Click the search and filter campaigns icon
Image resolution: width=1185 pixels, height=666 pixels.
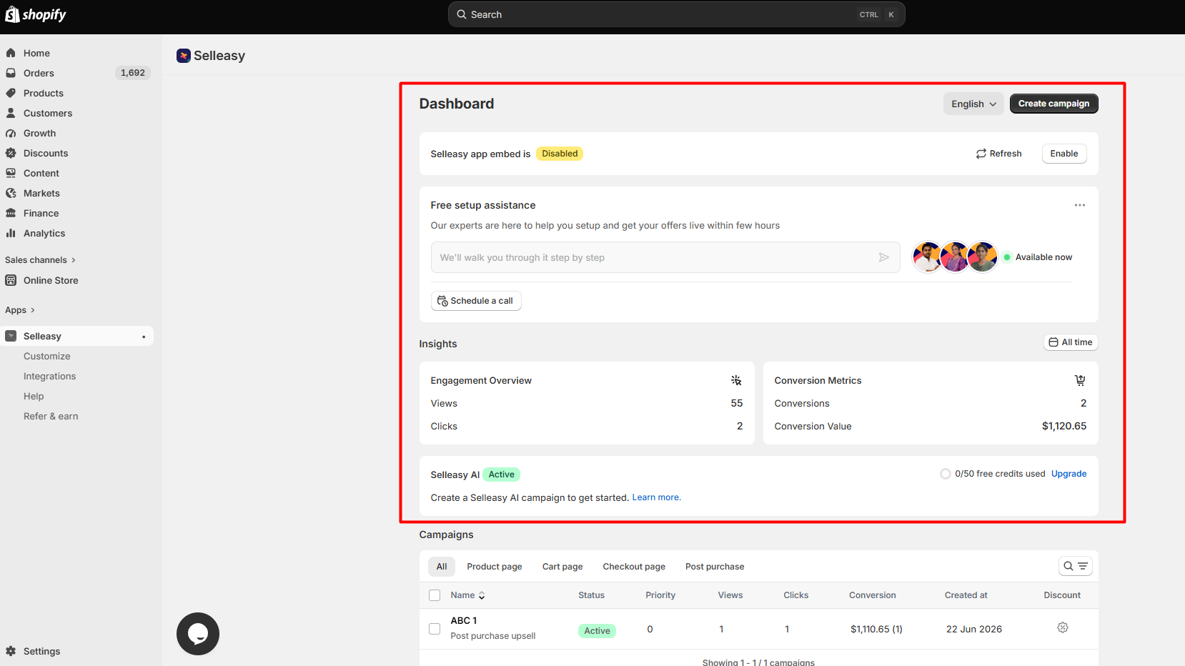(1076, 566)
